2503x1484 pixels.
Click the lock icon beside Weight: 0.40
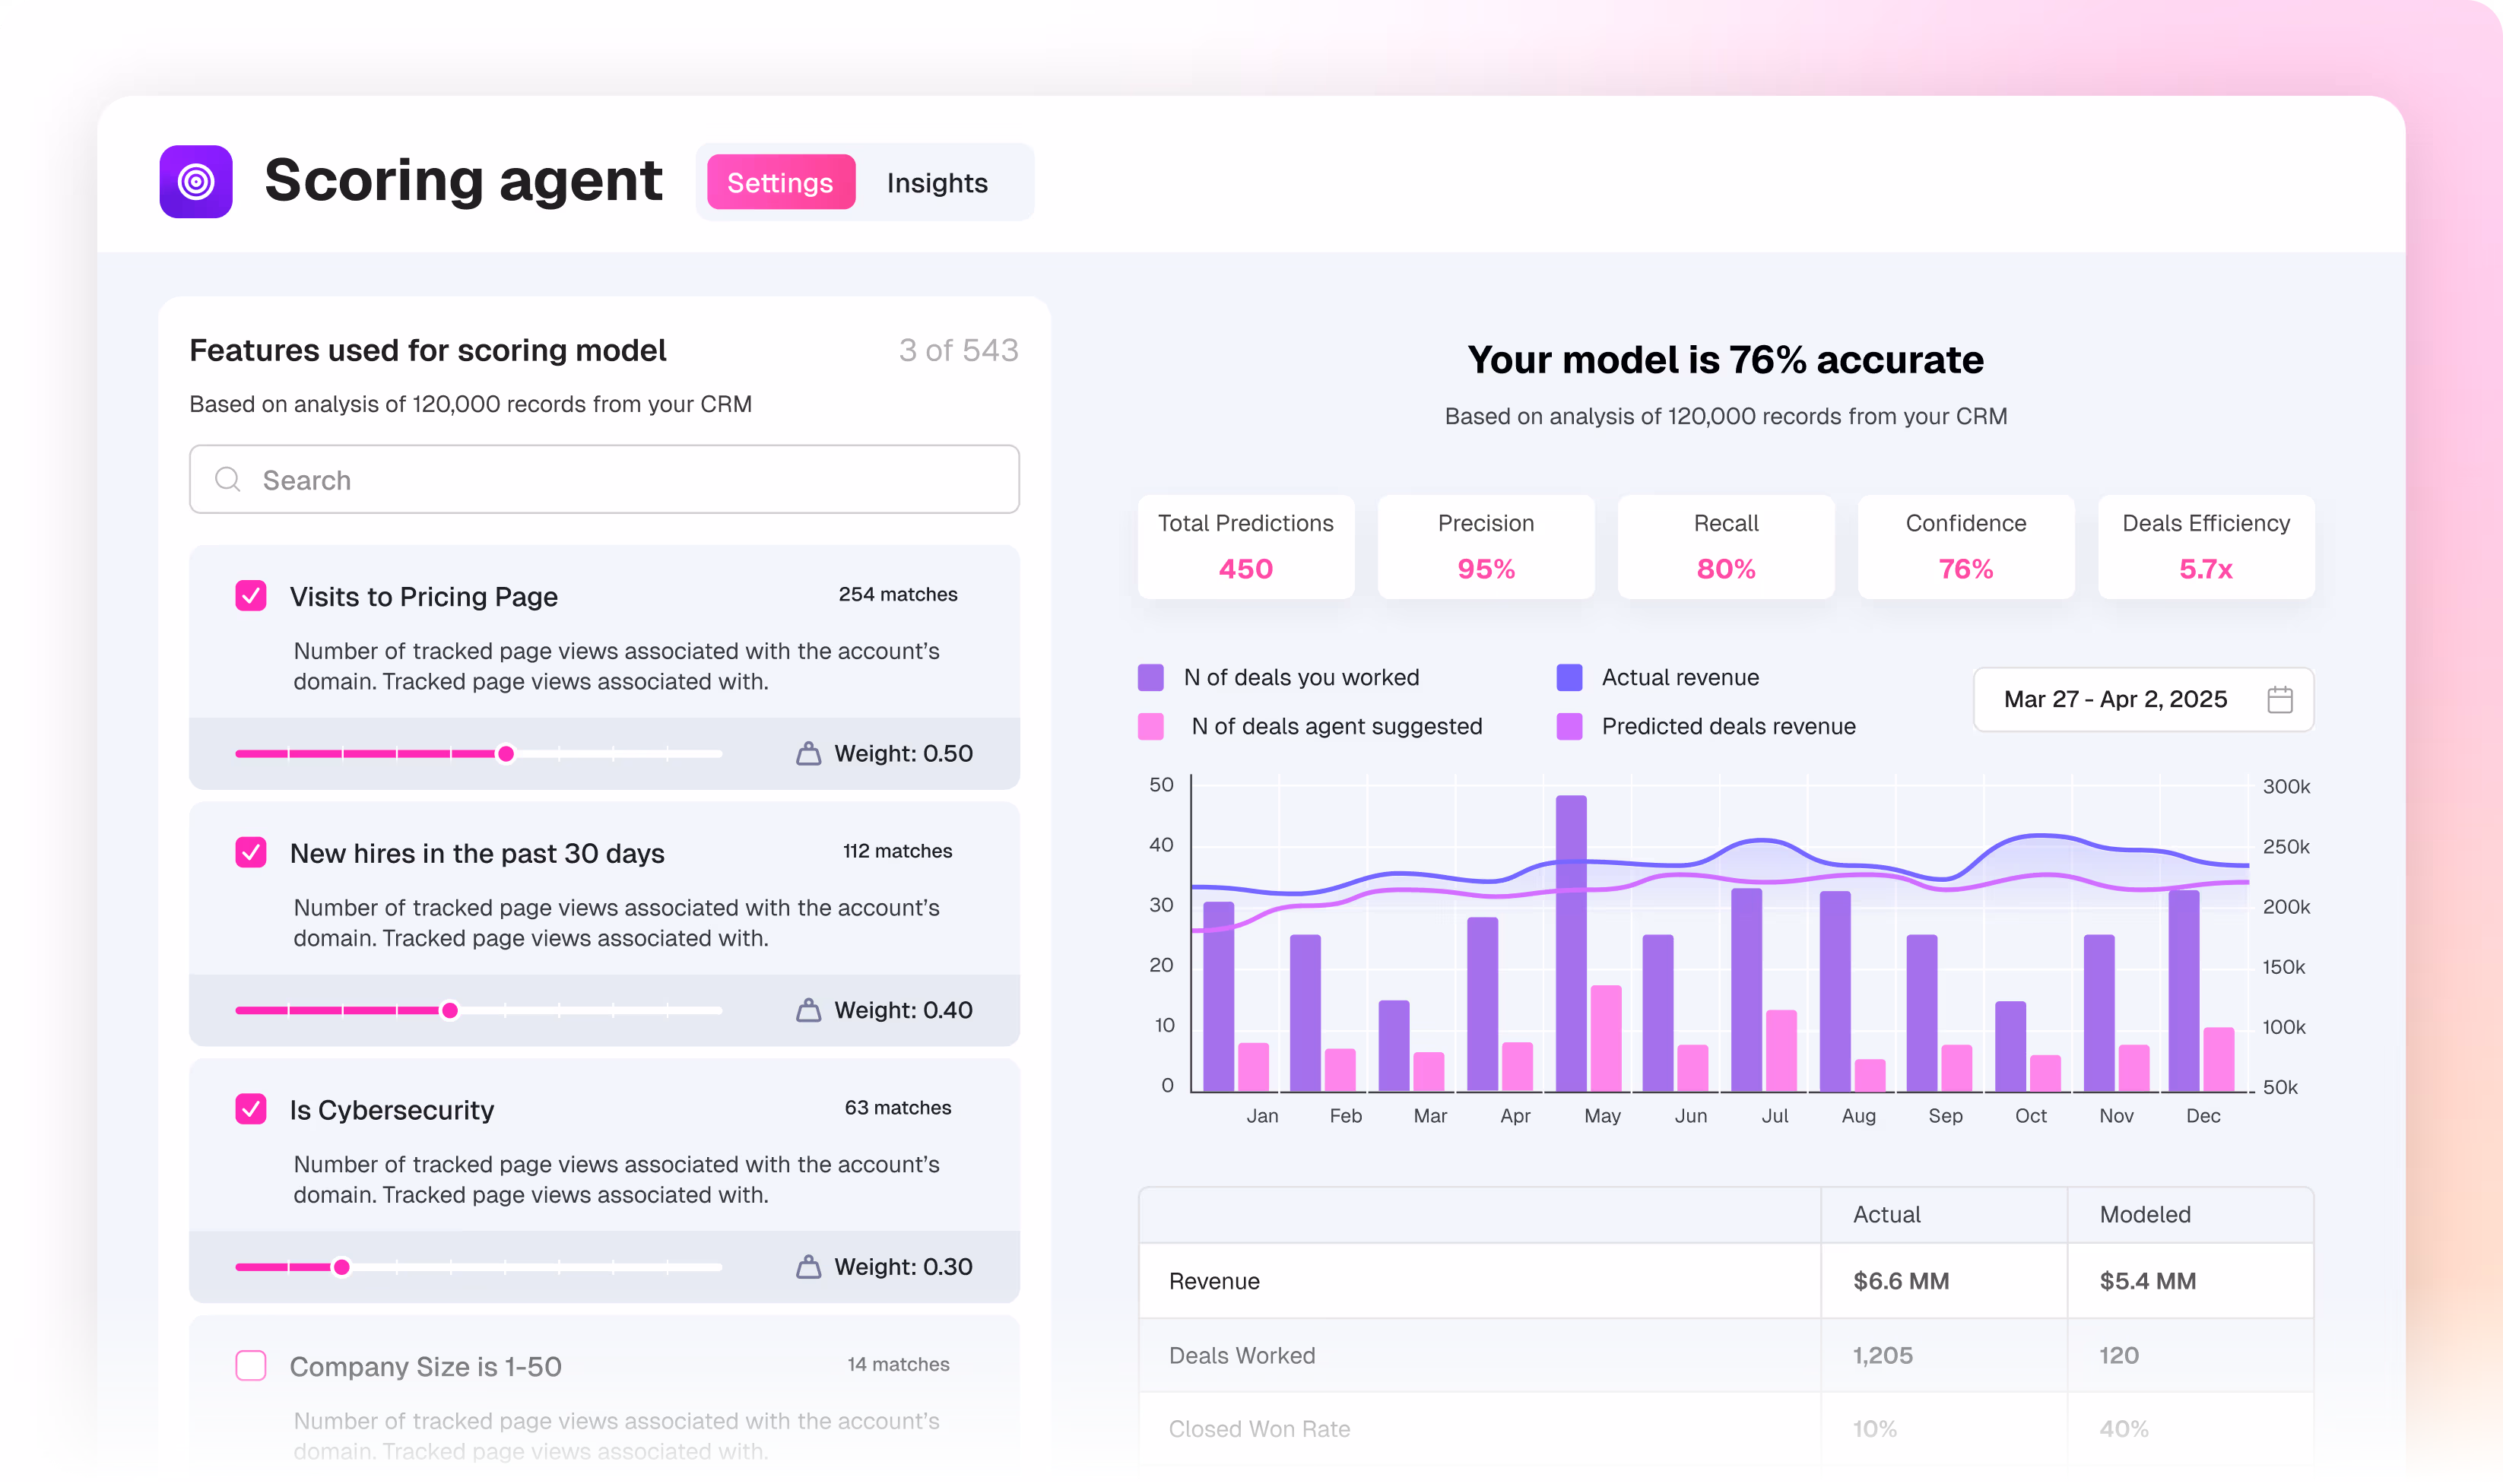[x=808, y=1010]
